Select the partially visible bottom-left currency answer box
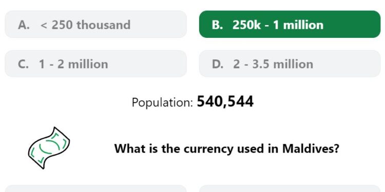 coord(96,188)
